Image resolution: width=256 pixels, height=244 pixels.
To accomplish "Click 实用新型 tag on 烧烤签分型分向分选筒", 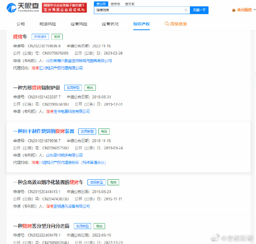I will (x=82, y=226).
